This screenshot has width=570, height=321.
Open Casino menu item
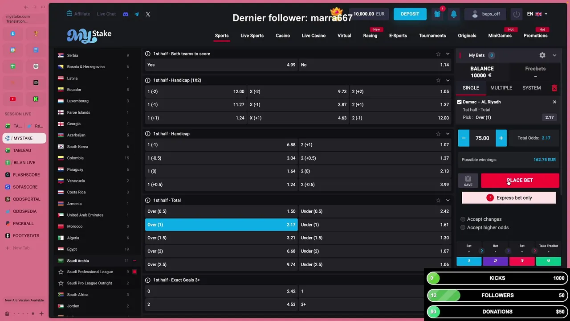point(283,36)
